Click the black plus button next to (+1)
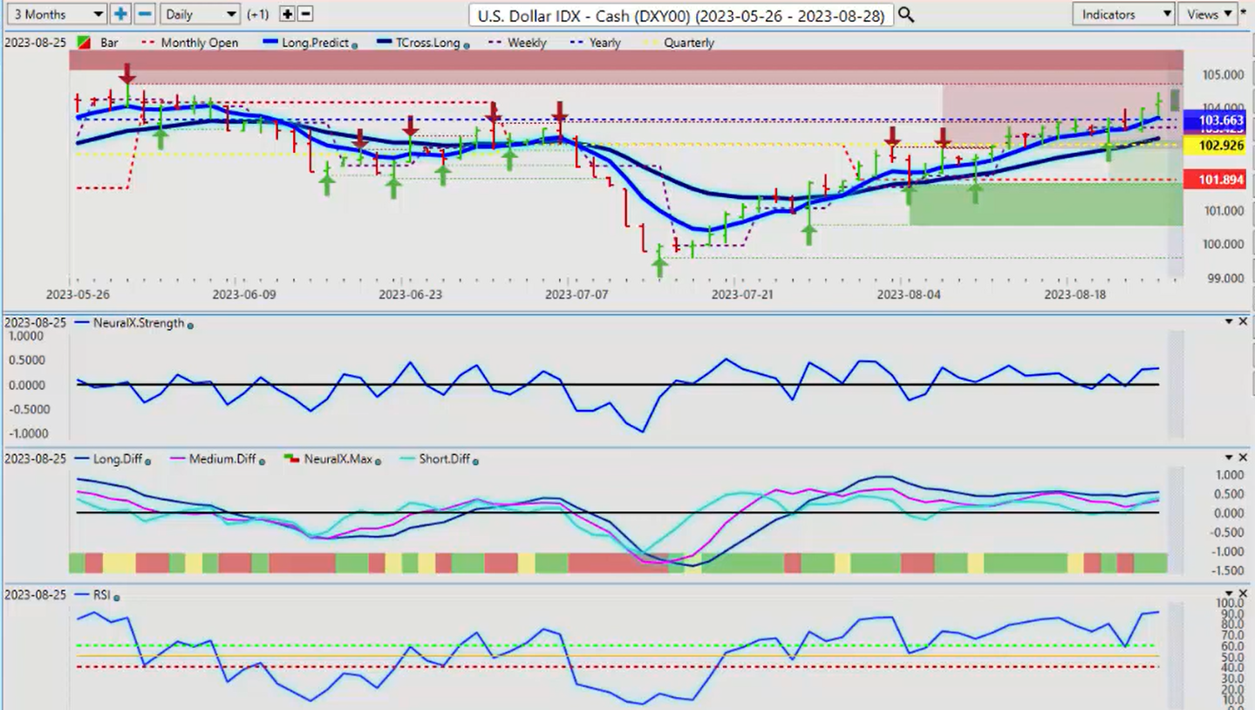This screenshot has width=1255, height=710. tap(289, 14)
